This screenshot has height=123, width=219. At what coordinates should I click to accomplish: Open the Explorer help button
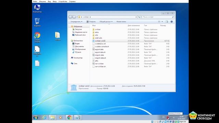pyautogui.click(x=172, y=22)
